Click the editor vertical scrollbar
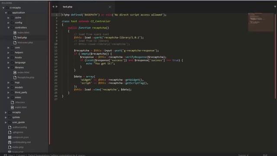Screen dimensions: 277x156 click(275, 57)
